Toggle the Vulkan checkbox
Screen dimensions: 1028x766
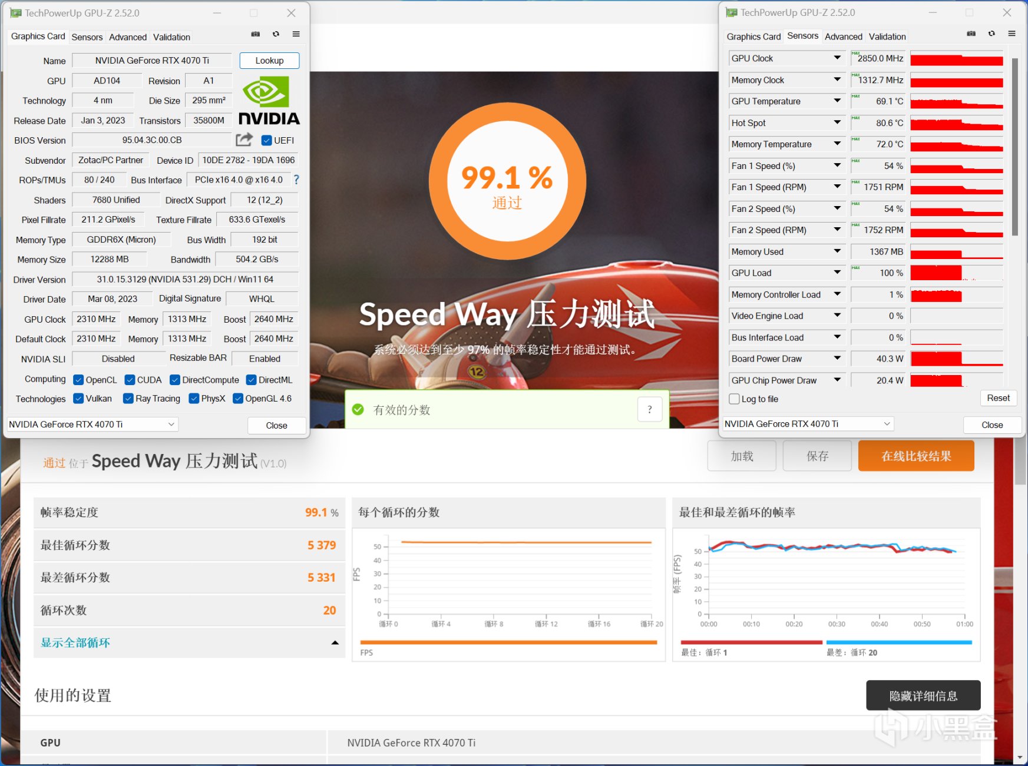[78, 399]
